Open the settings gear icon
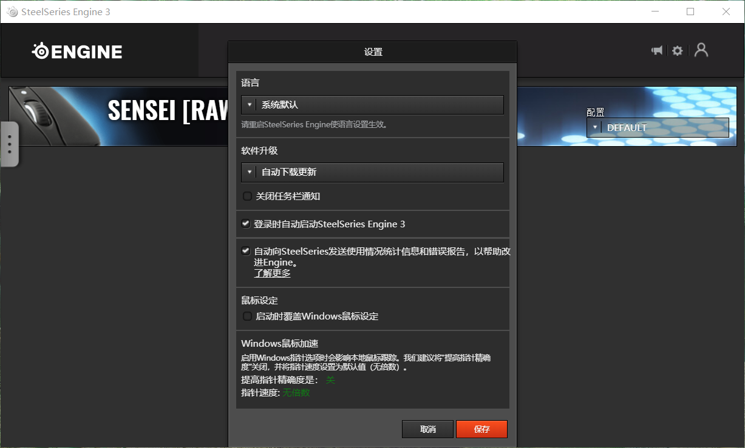The image size is (745, 448). click(678, 50)
